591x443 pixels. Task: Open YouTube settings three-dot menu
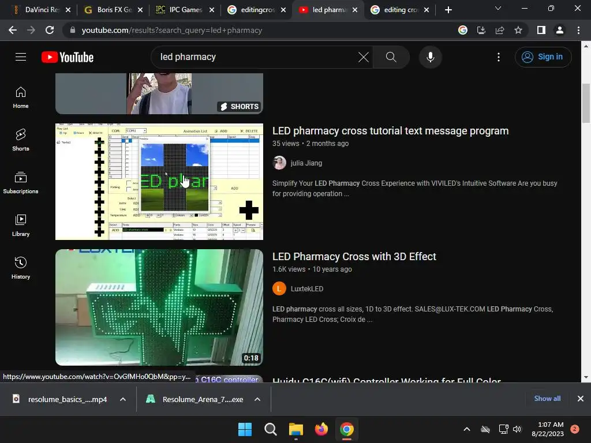coord(499,57)
